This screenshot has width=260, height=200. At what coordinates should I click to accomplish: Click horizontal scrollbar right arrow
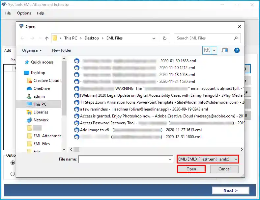pos(242,149)
